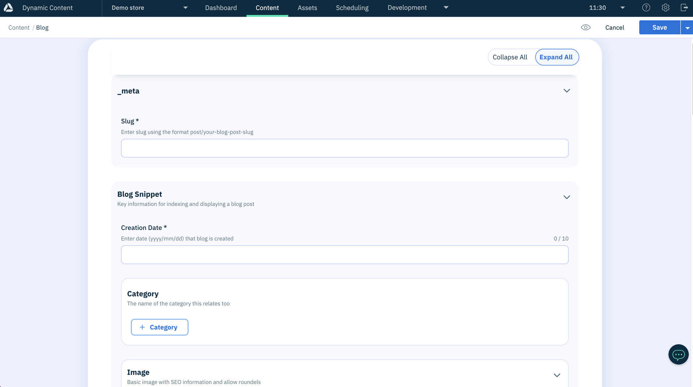Toggle the preview eye icon
Image resolution: width=693 pixels, height=387 pixels.
click(585, 27)
